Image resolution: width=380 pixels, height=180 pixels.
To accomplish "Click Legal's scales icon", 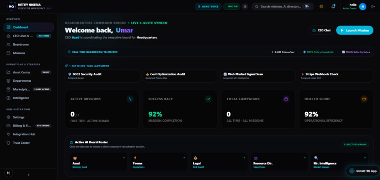I will tap(195, 158).
